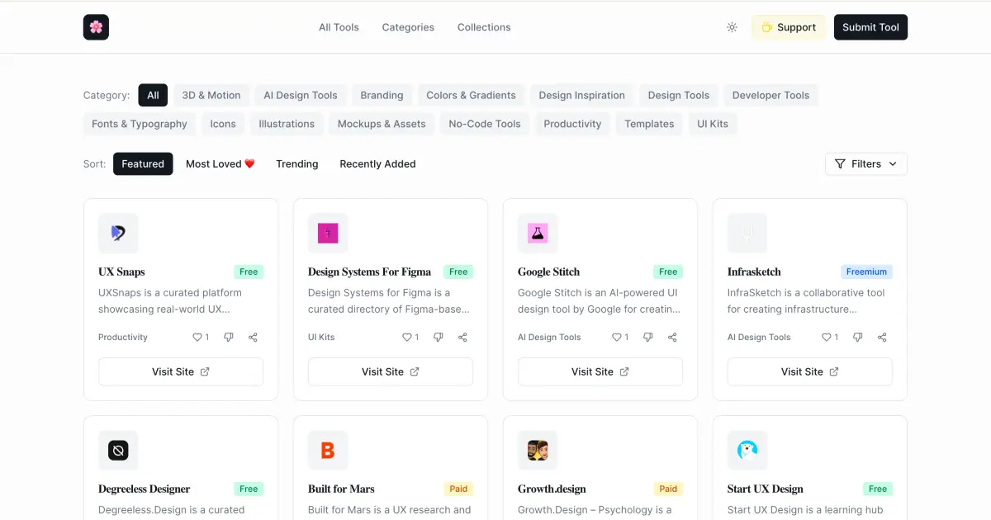The height and width of the screenshot is (520, 991).
Task: Dislike UX Snaps with the thumbs-down icon
Action: coord(229,337)
